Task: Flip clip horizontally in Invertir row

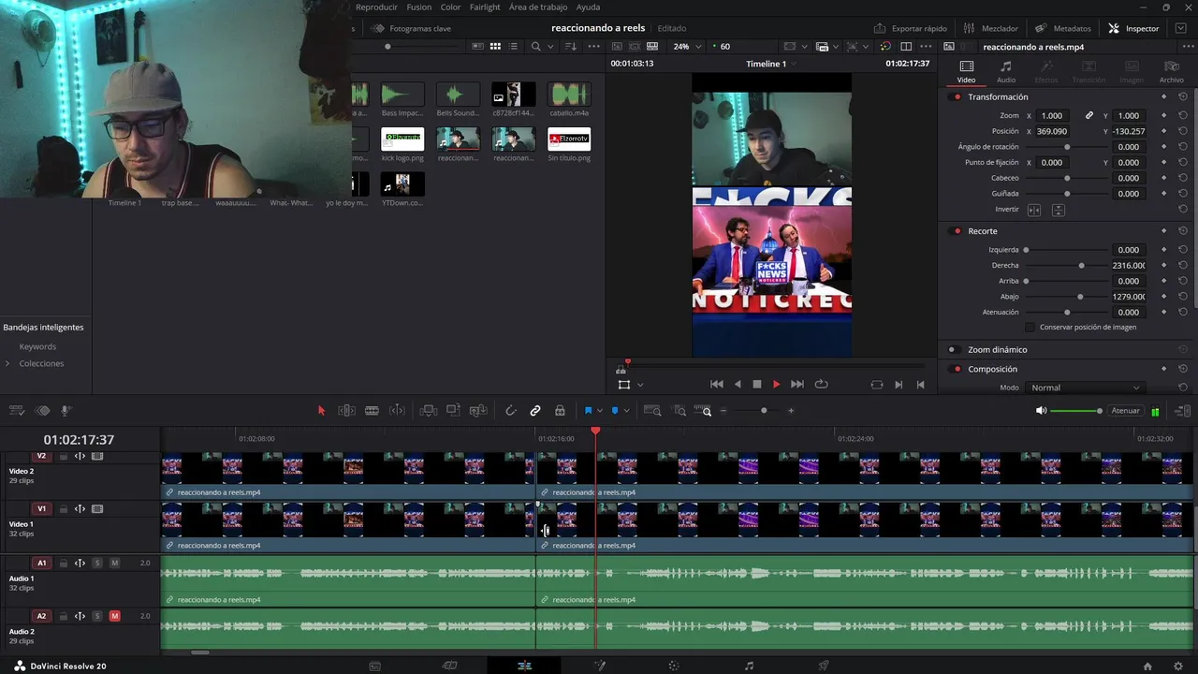Action: pos(1034,210)
